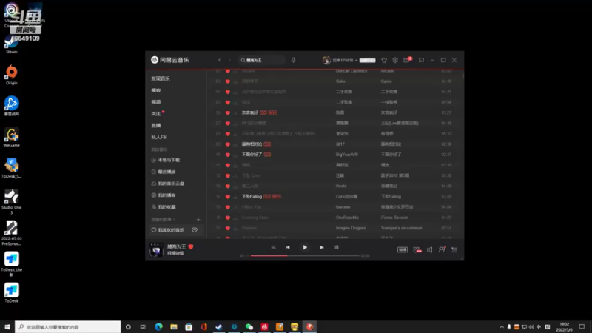The height and width of the screenshot is (333, 592).
Task: Download the song Demons
Action: (x=235, y=228)
